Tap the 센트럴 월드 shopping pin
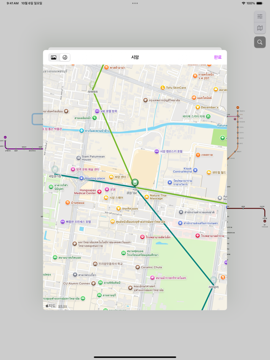The height and width of the screenshot is (360, 270). 209,172
